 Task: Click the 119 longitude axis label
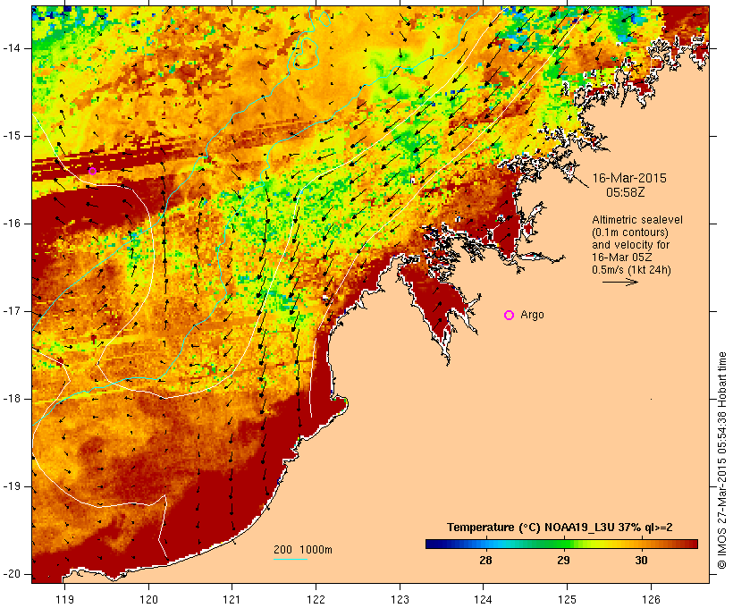64,599
